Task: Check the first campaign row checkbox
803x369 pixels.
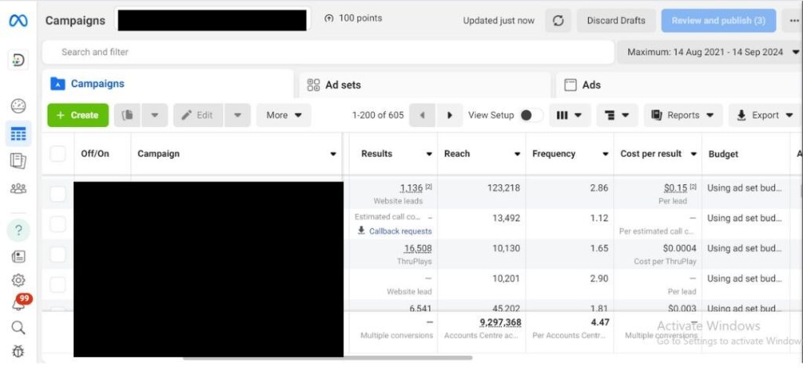Action: click(58, 194)
